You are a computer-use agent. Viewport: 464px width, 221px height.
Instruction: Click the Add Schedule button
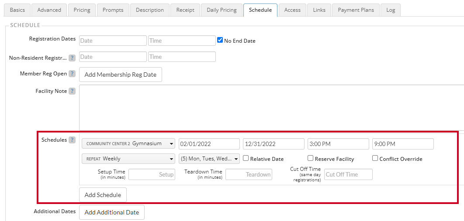(103, 195)
